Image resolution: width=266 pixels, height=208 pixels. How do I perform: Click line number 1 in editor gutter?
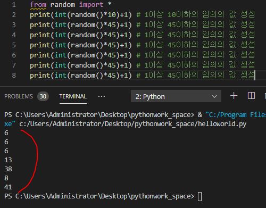[x=14, y=5]
